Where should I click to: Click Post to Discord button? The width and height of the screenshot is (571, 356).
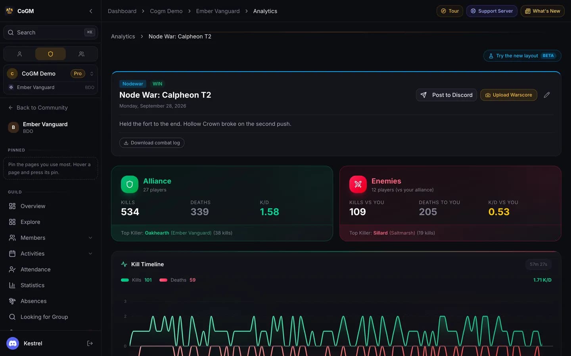click(x=446, y=95)
